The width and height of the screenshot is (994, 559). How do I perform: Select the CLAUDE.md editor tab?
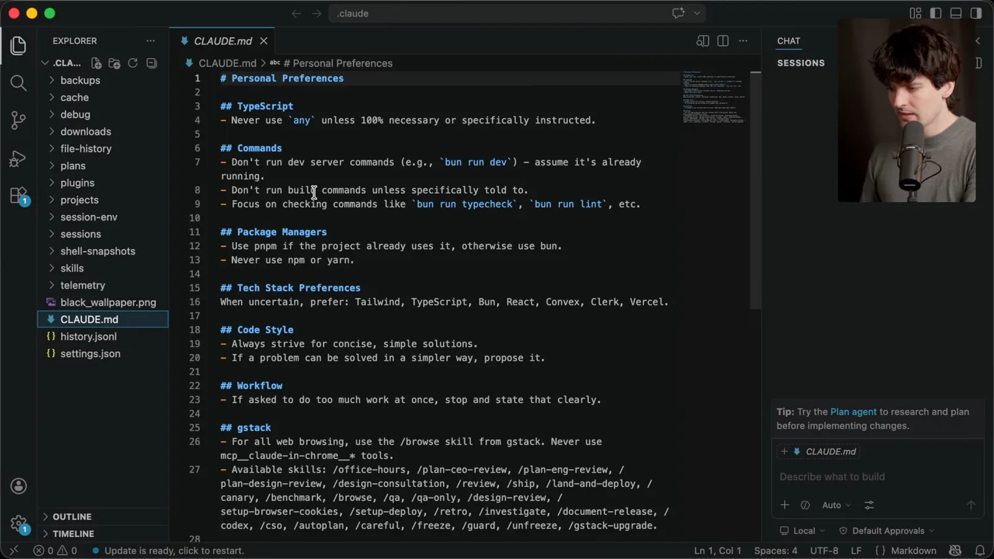point(222,41)
